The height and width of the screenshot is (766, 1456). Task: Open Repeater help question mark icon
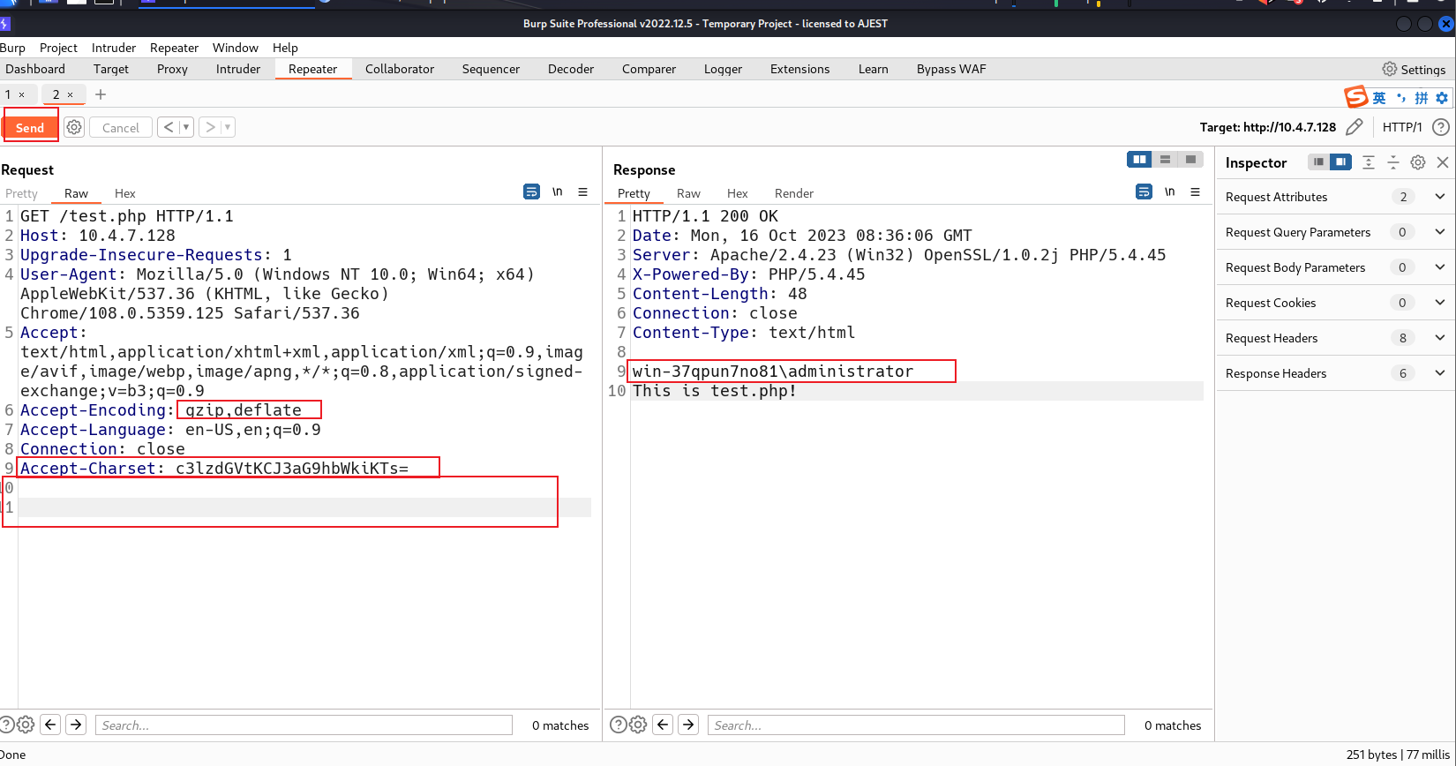pyautogui.click(x=1441, y=127)
